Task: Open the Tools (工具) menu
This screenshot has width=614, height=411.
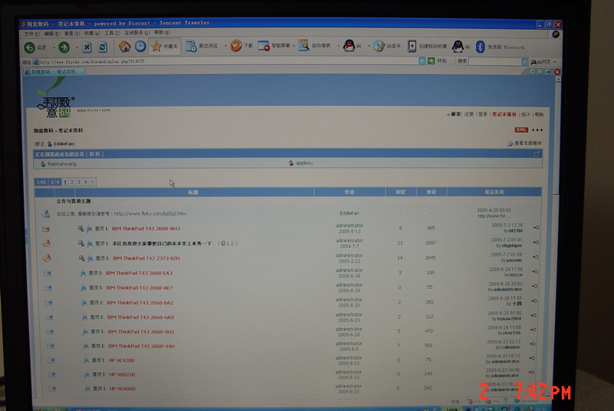Action: click(x=112, y=33)
